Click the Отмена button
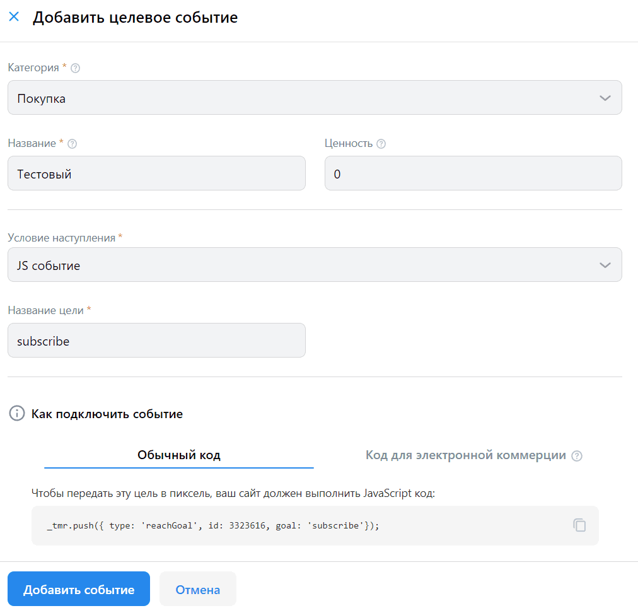The width and height of the screenshot is (638, 613). coord(198,590)
